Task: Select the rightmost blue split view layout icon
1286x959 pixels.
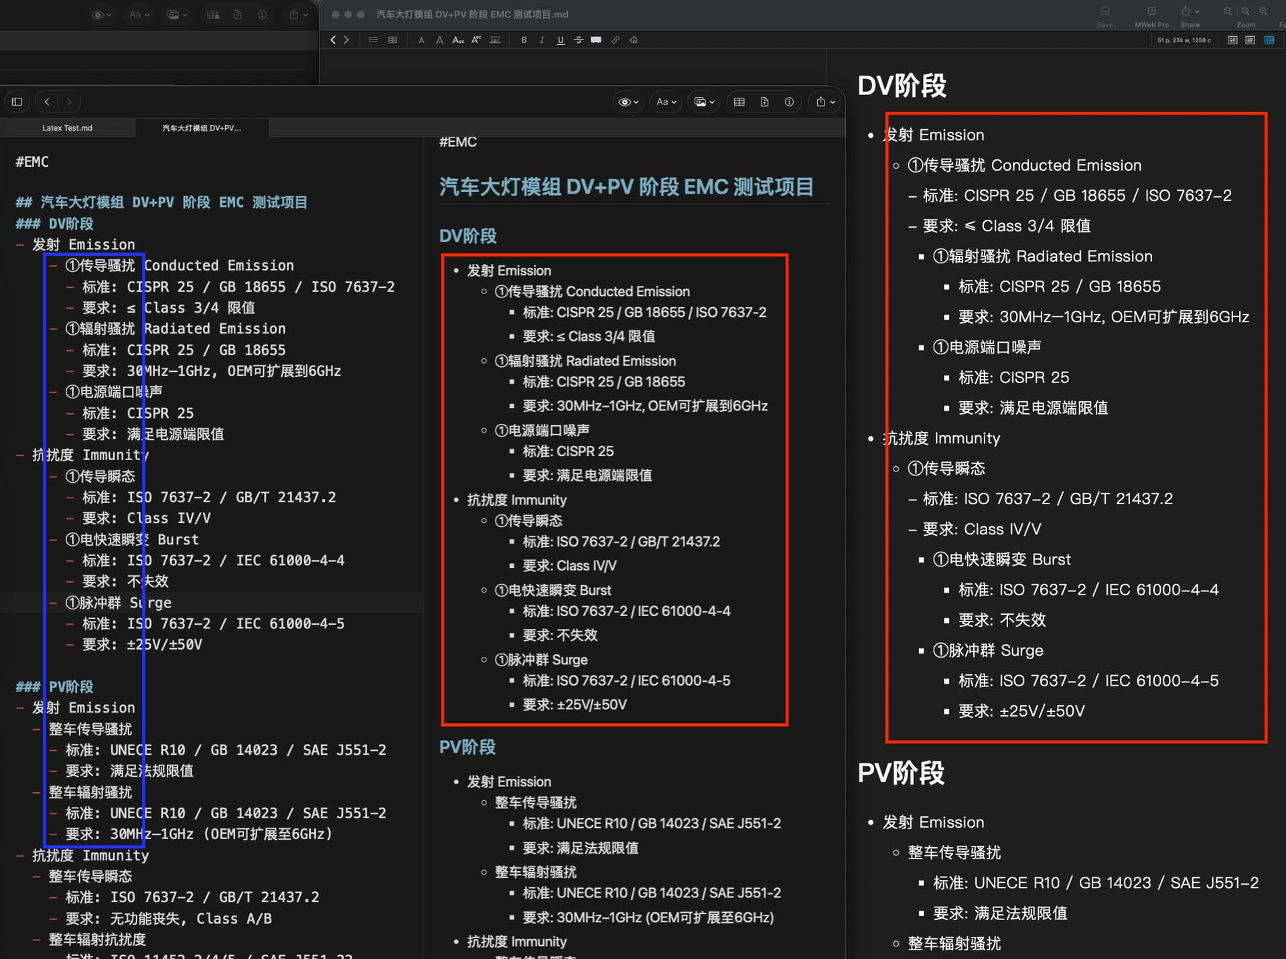Action: 1269,40
